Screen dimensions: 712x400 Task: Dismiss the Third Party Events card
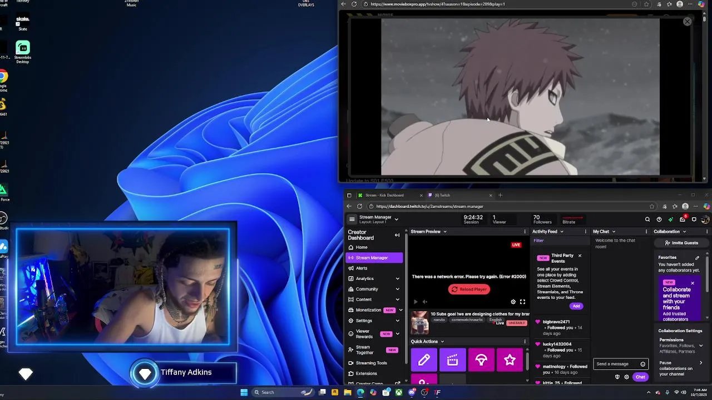click(580, 256)
